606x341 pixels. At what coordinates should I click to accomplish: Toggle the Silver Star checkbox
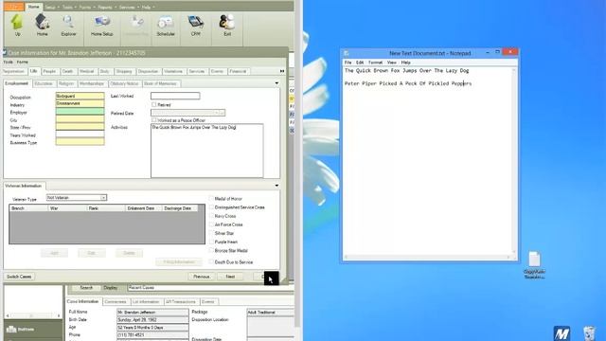point(211,233)
